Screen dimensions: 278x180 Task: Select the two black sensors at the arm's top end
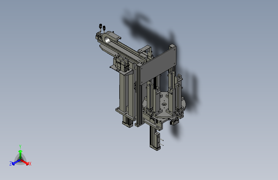click(x=102, y=27)
